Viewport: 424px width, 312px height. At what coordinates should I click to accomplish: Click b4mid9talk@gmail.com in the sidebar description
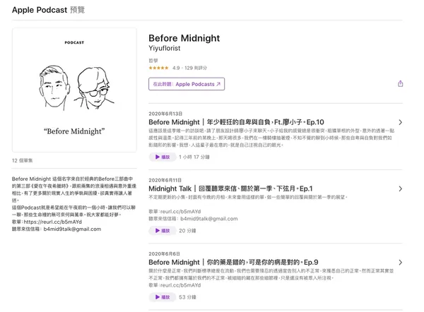coord(72,229)
